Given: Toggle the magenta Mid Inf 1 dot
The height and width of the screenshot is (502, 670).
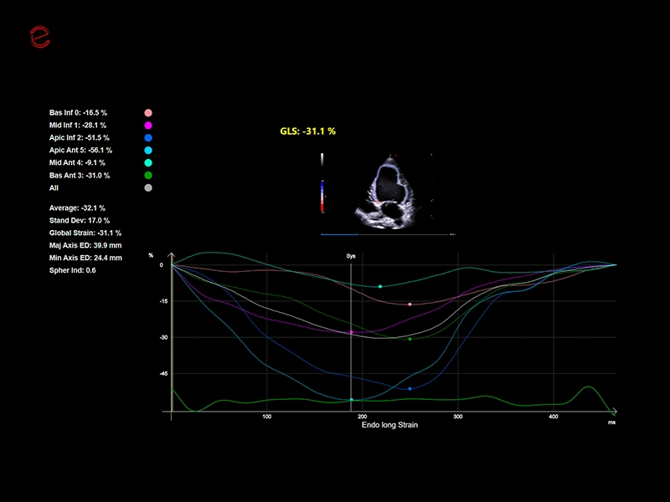Looking at the screenshot, I should click(148, 125).
